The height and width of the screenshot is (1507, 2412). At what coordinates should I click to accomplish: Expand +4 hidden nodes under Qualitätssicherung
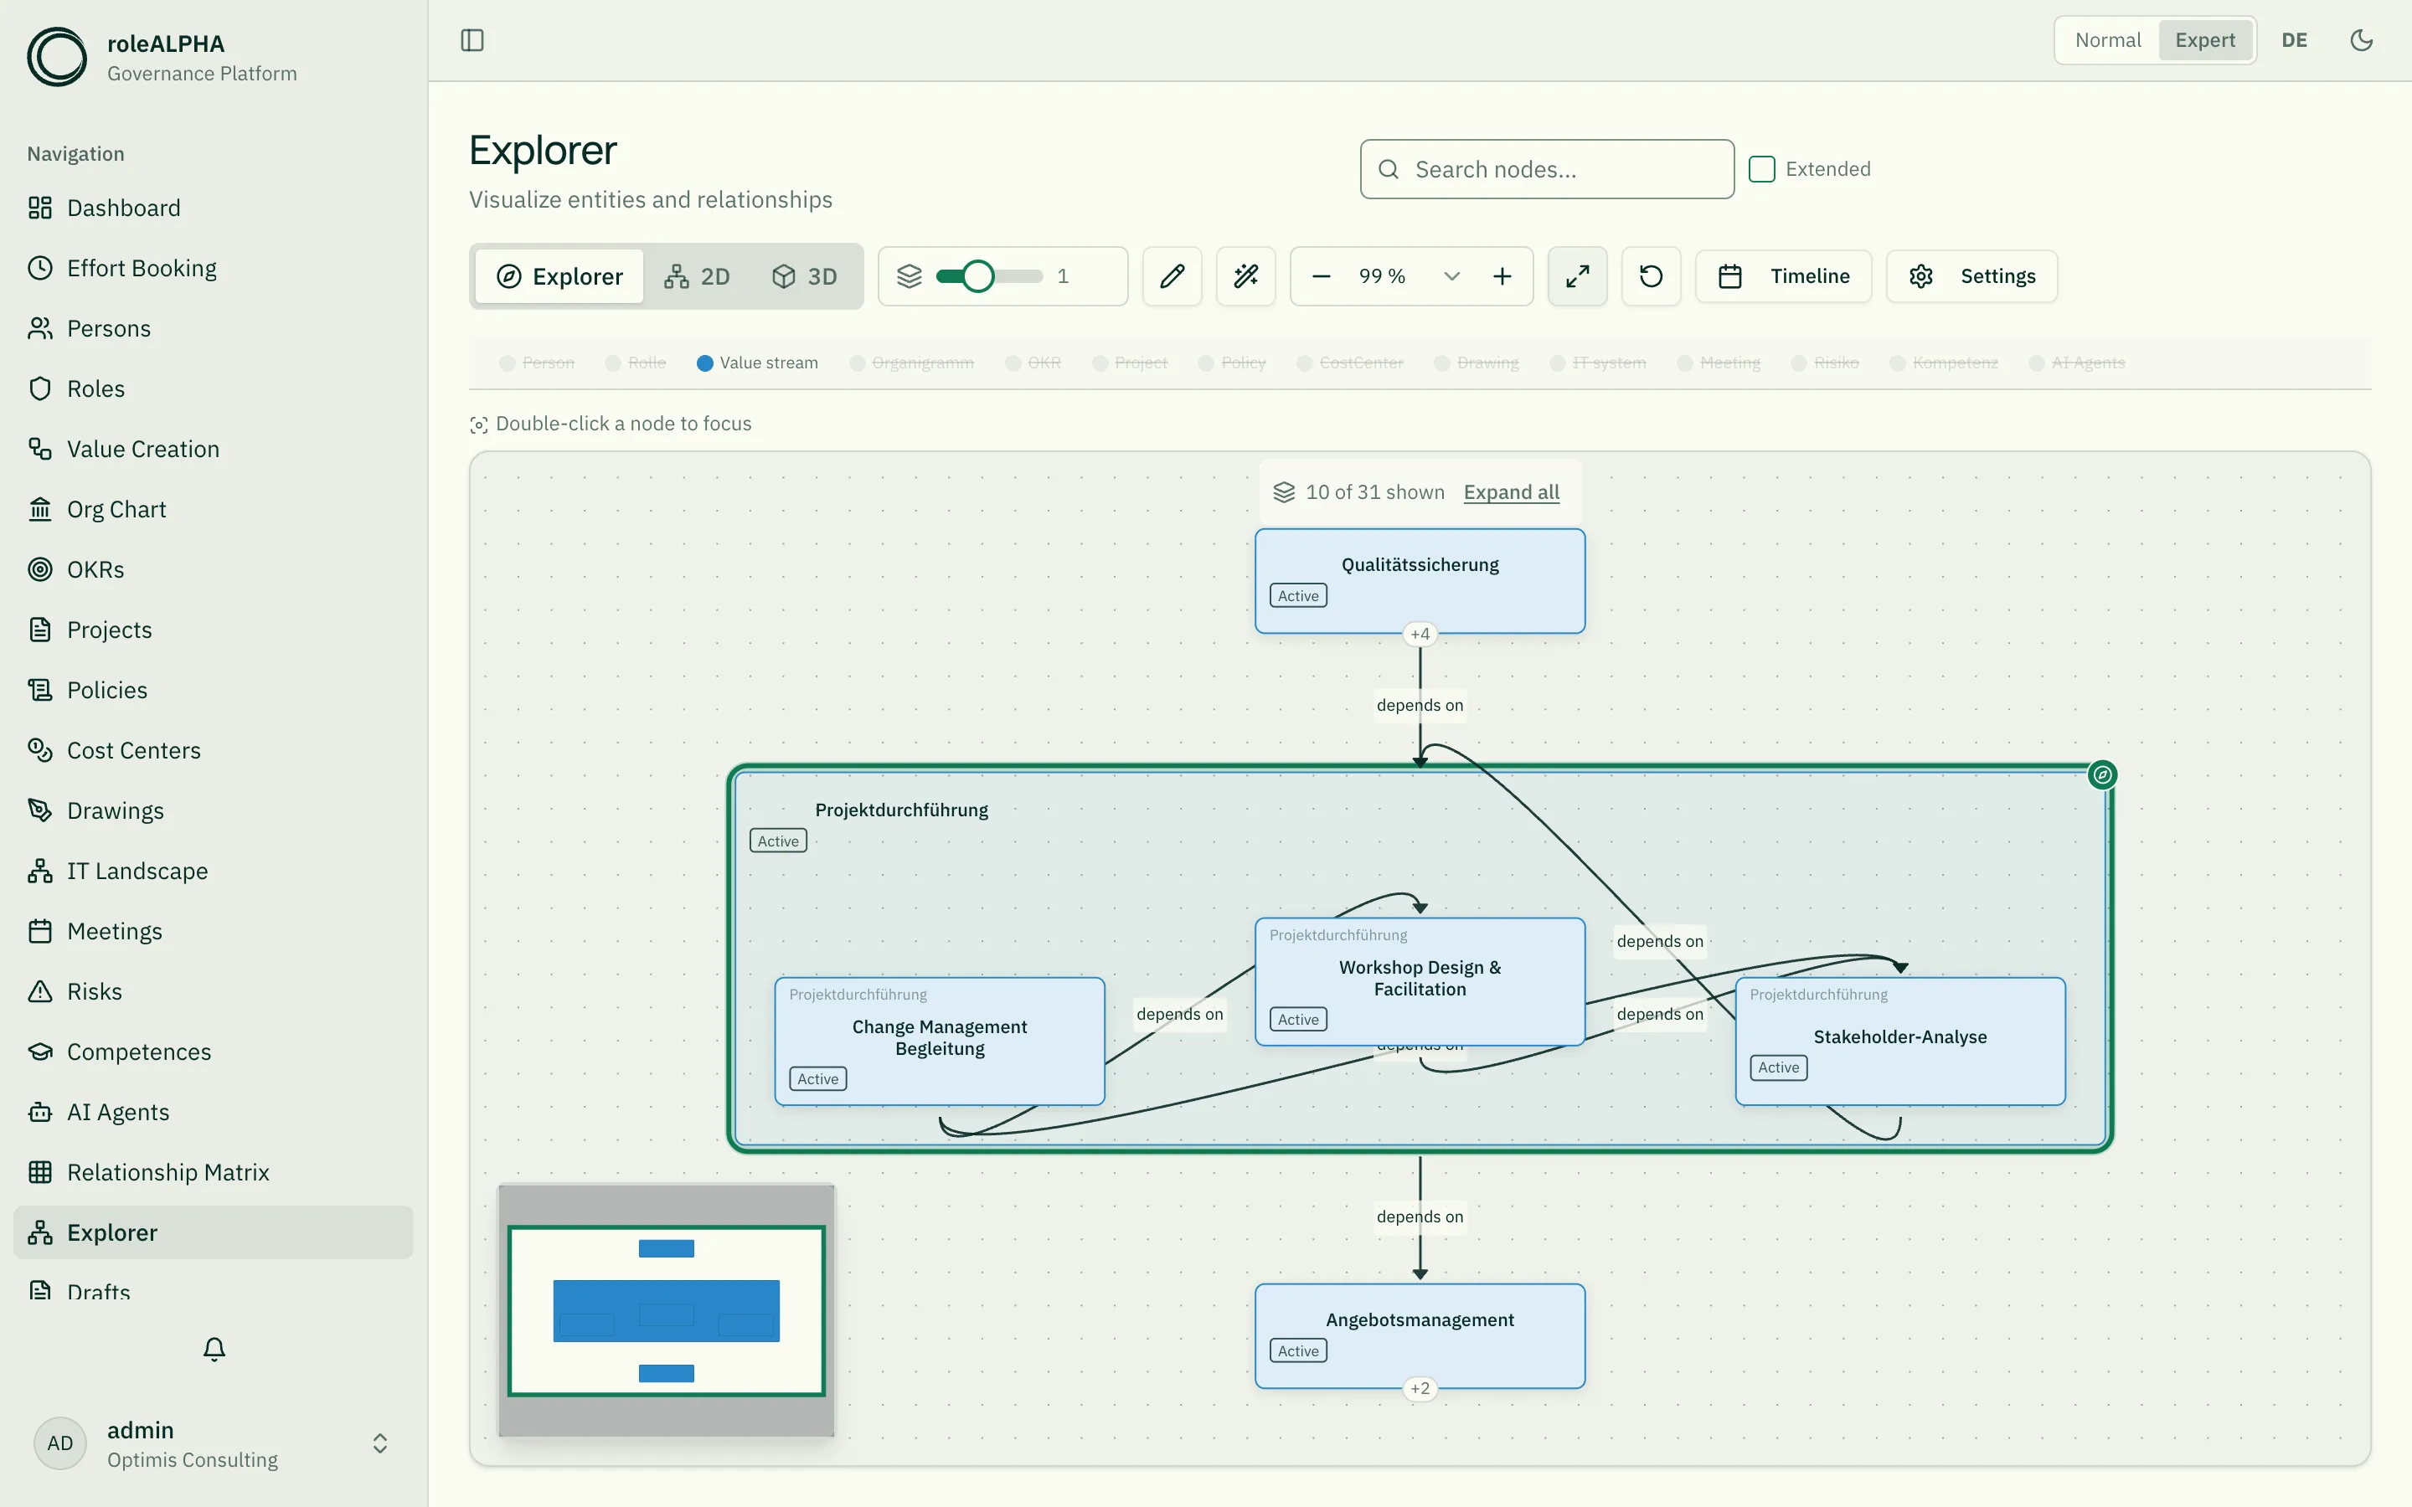point(1420,634)
